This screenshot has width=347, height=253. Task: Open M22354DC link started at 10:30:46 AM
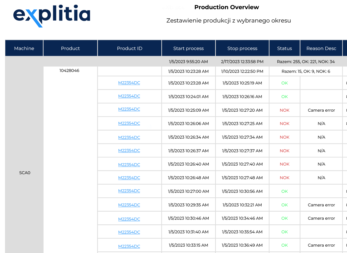pos(129,219)
